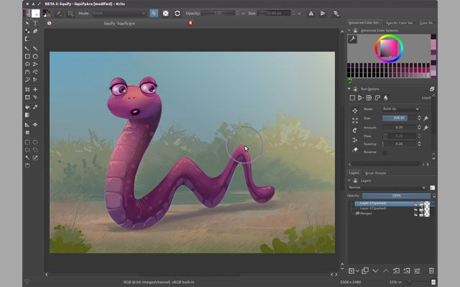The image size is (460, 287).
Task: Open layer properties icon
Action: [417, 271]
